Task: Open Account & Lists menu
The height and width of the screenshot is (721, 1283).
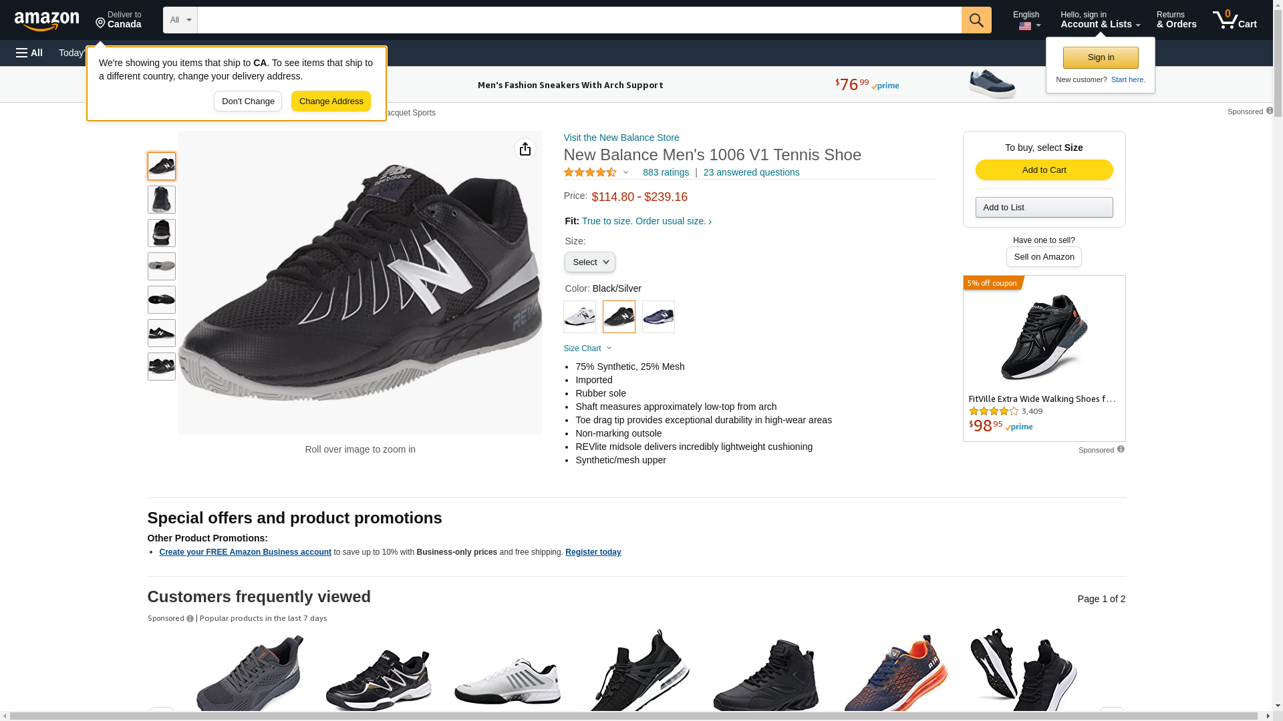Action: (1100, 20)
